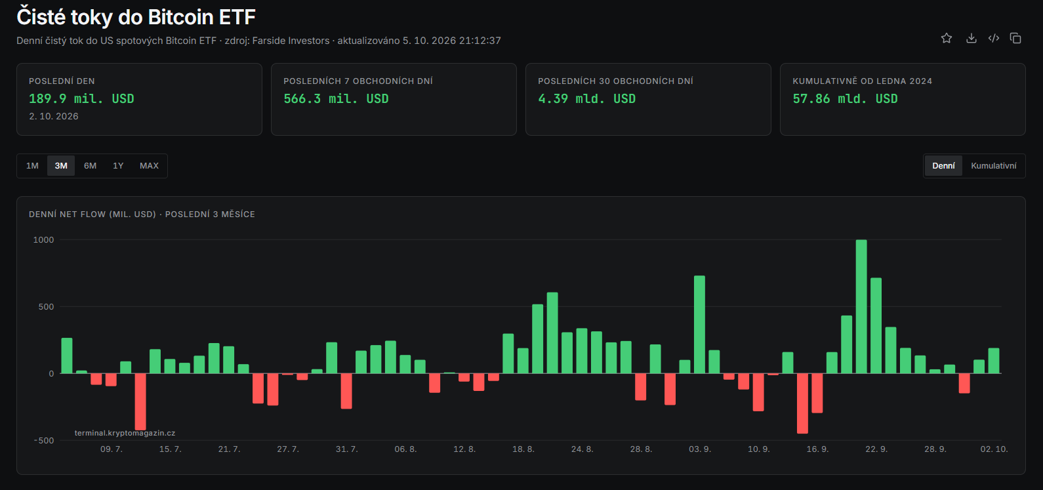
Task: Click the chart heading Denní net flow
Action: point(142,214)
